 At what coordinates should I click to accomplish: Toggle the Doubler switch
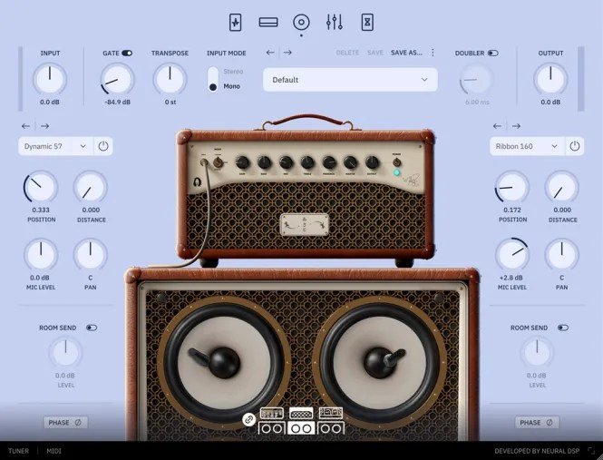pos(492,54)
